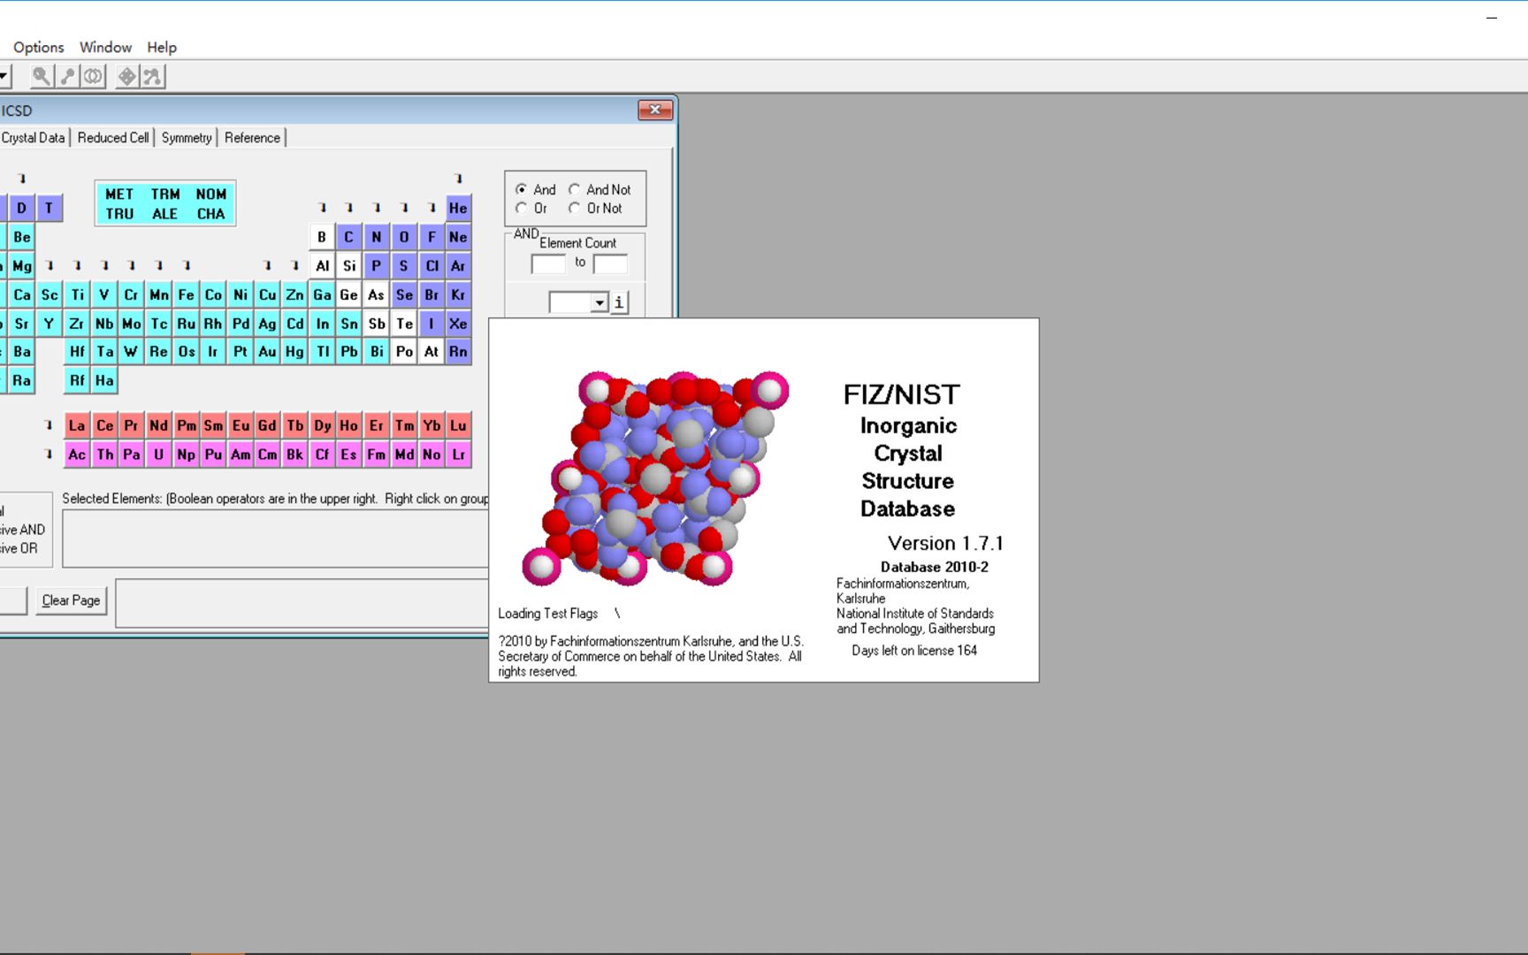Click 'Days left on license 164' text

tap(914, 650)
